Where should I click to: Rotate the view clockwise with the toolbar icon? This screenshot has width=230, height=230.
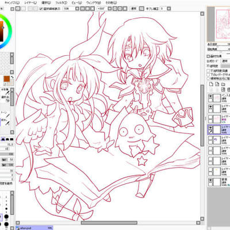click(120, 9)
